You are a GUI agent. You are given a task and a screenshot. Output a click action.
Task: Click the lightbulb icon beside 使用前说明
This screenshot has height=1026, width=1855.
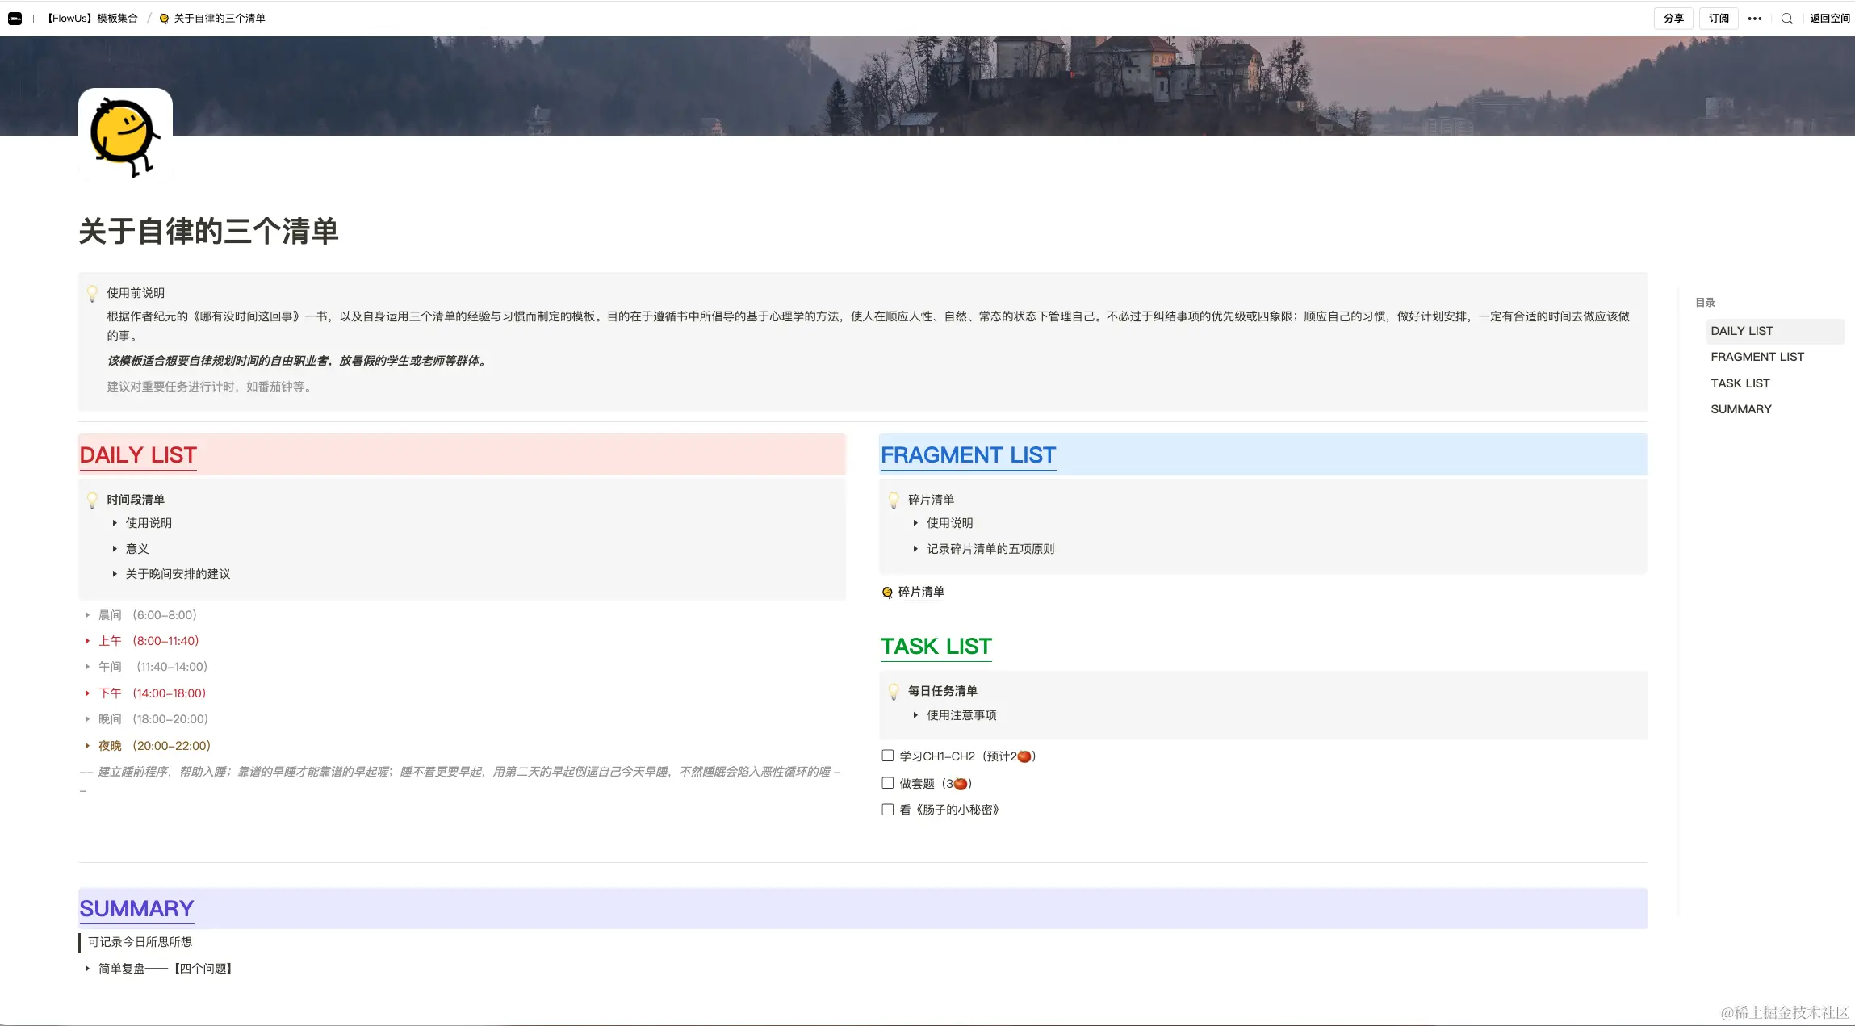click(93, 293)
